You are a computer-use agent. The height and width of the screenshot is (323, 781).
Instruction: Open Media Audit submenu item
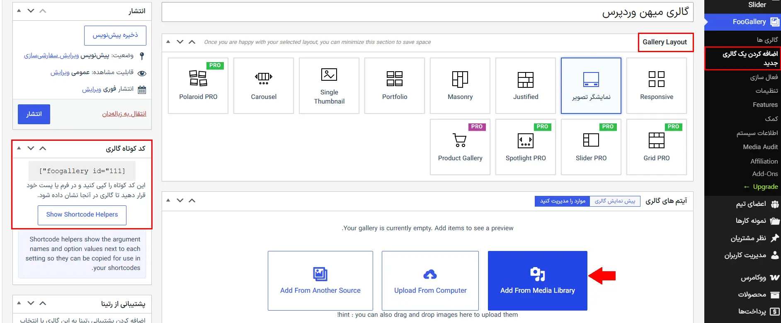click(x=760, y=147)
